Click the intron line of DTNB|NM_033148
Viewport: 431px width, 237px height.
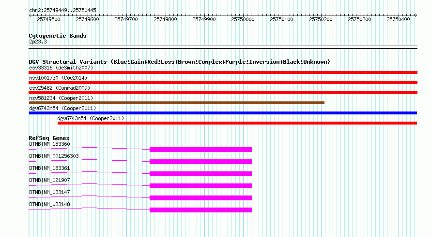89,208
